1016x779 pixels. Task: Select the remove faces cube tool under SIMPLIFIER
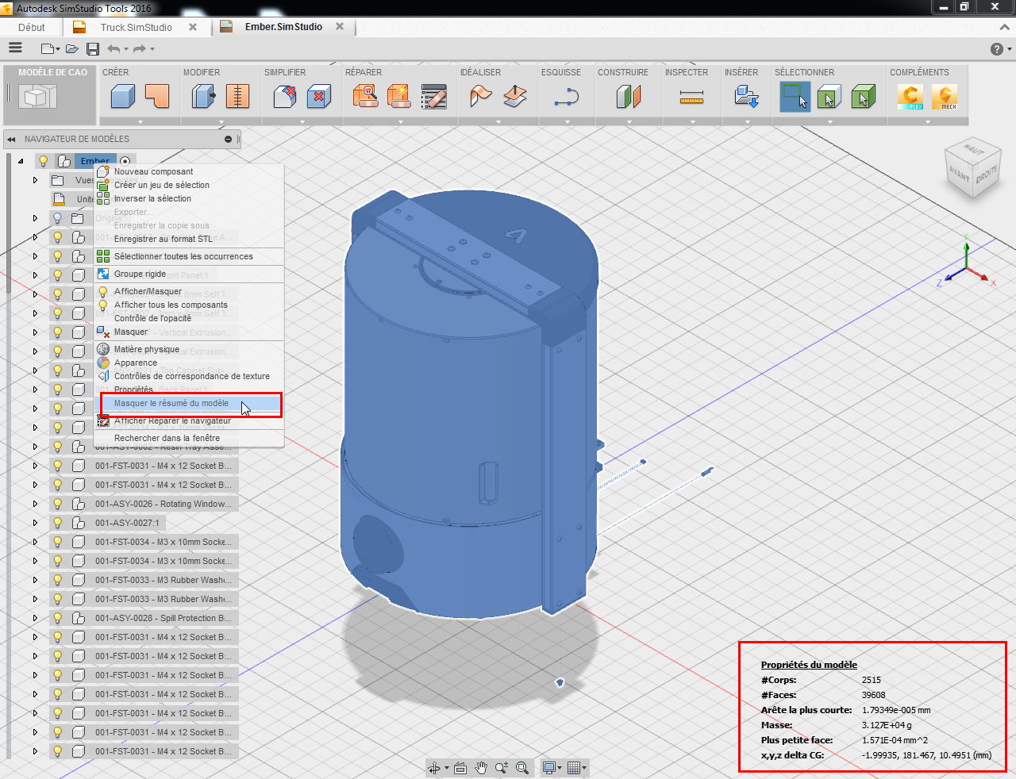click(x=319, y=97)
